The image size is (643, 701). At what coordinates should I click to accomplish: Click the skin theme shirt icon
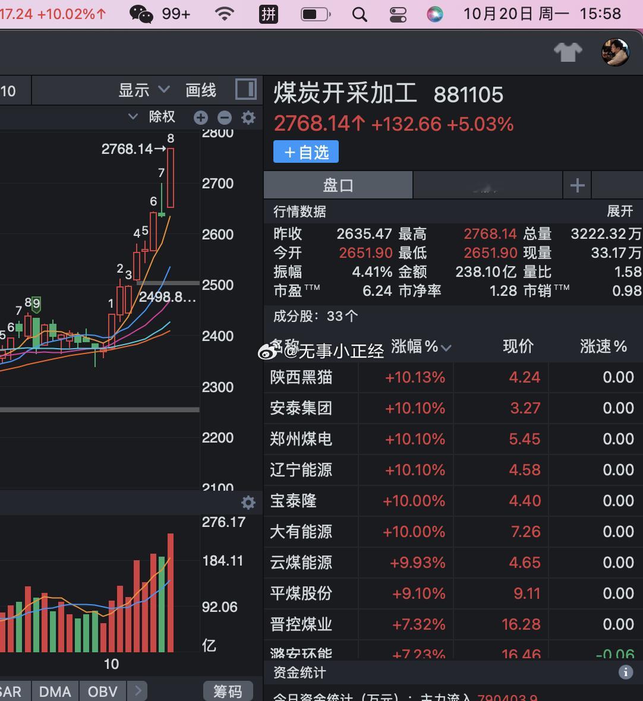click(568, 52)
